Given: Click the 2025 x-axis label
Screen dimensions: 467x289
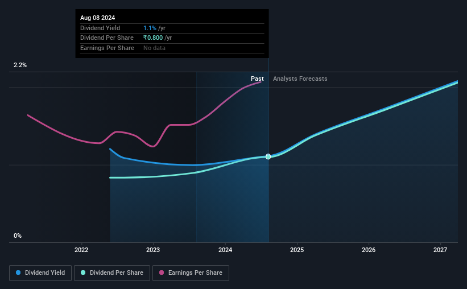Looking at the screenshot, I should click(x=297, y=250).
